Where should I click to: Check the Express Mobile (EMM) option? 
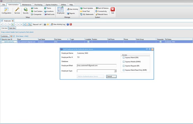coord(124,62)
